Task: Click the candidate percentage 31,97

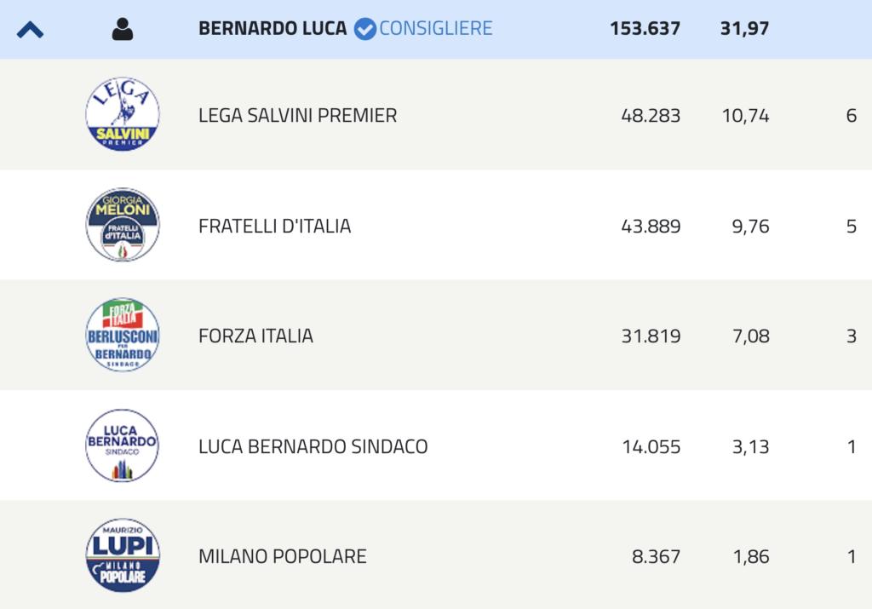Action: coord(744,28)
